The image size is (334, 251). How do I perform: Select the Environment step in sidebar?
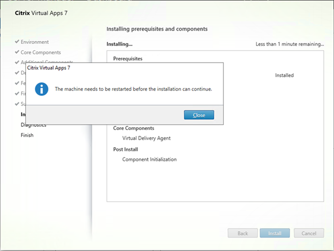click(35, 42)
